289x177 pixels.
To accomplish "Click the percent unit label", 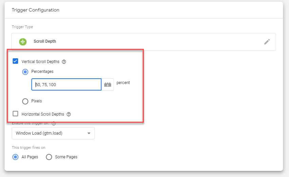I will 123,82.
